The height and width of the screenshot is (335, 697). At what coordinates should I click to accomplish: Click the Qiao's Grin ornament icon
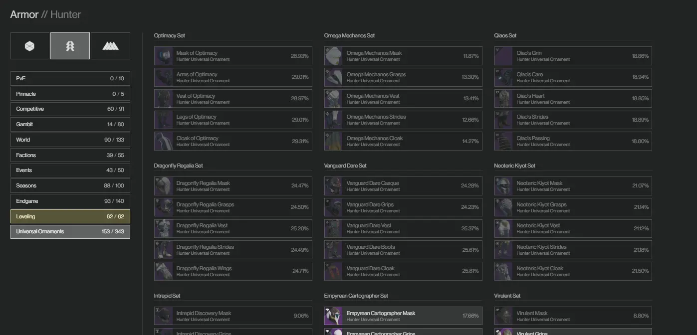[x=504, y=56]
